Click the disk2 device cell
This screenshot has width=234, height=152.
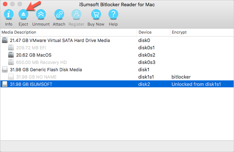[x=144, y=84]
